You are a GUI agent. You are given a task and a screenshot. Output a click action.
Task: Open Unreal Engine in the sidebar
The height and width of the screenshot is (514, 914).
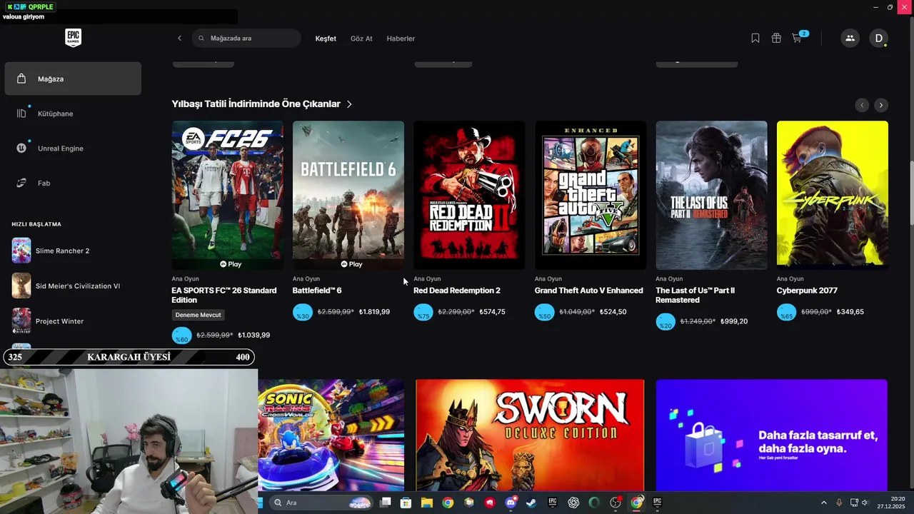(73, 148)
